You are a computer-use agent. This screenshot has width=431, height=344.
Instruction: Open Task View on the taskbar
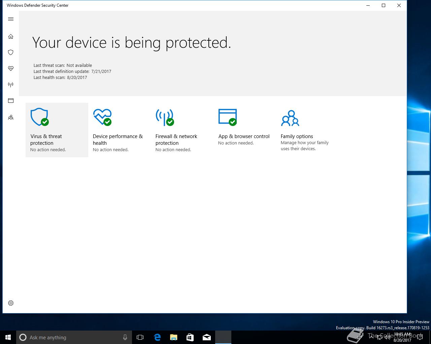(140, 337)
